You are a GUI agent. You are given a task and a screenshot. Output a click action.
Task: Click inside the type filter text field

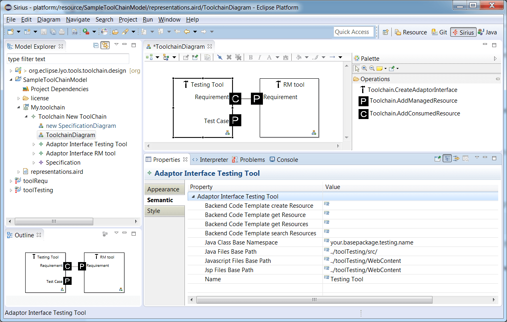coord(67,58)
